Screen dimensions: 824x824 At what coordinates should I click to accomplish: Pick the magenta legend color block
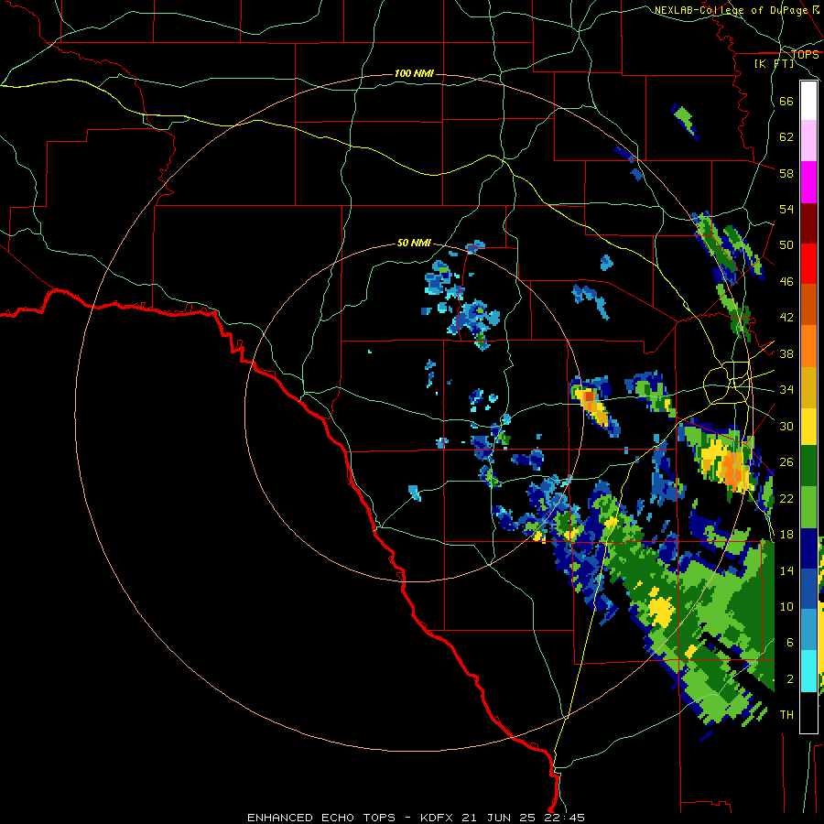(808, 182)
